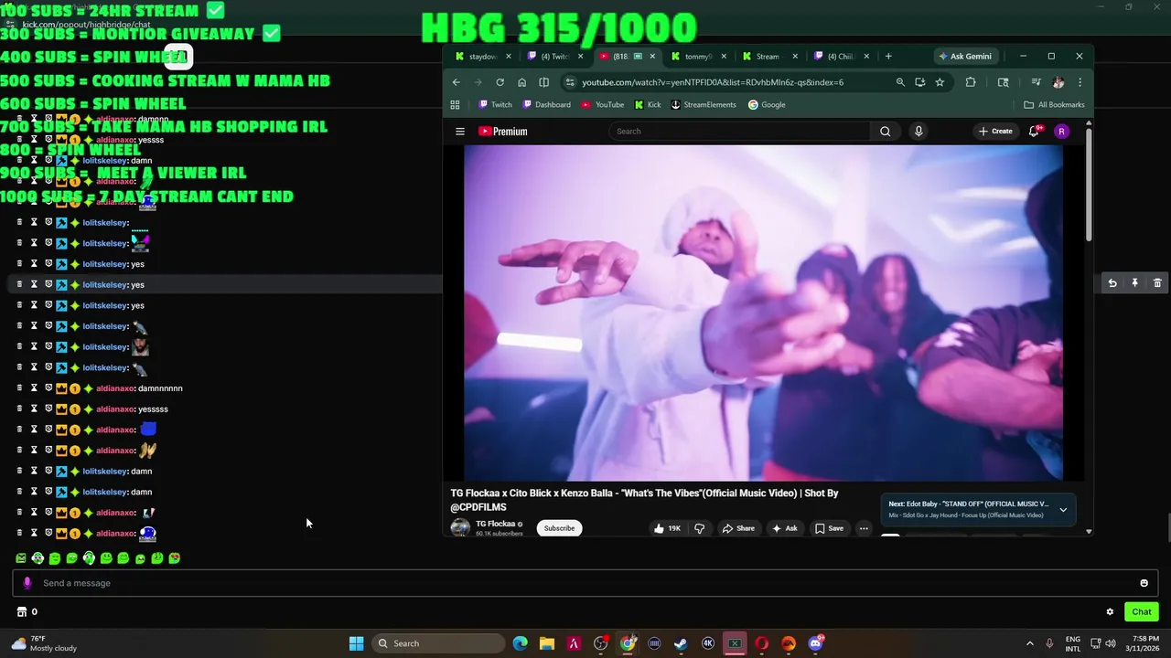Viewport: 1171px width, 658px height.
Task: Click Ask Gemini button
Action: [x=964, y=57]
